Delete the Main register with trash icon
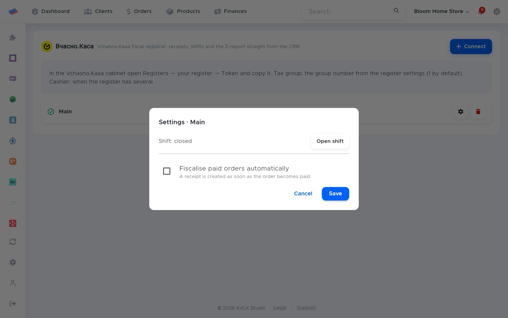The width and height of the screenshot is (508, 318). pyautogui.click(x=478, y=112)
